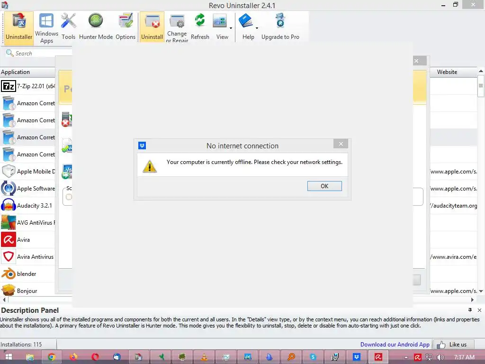Open the network tray icon
This screenshot has width=485, height=364.
pos(429,357)
